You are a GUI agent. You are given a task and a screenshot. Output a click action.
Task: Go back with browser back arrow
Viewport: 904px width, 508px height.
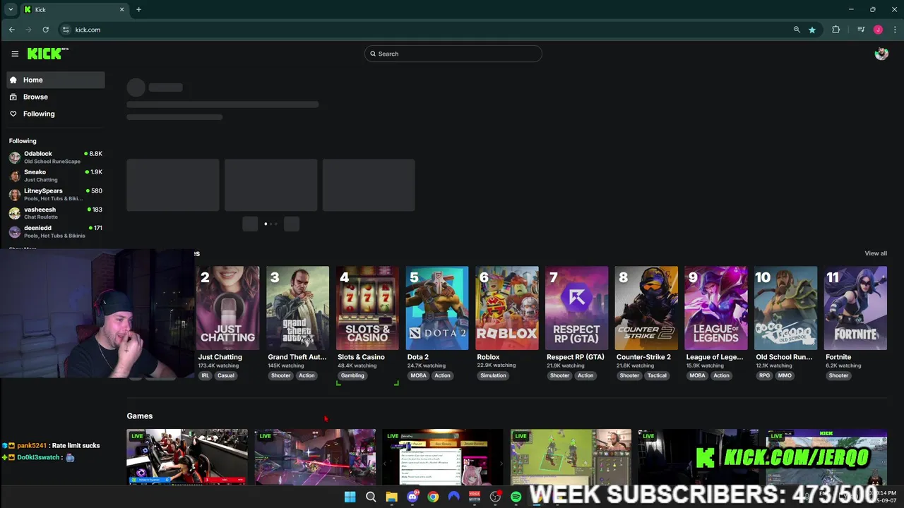pos(12,30)
